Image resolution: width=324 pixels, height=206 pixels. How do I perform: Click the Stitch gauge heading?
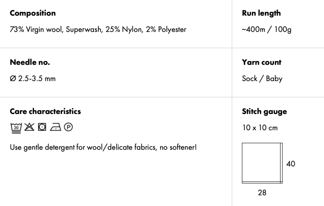coord(264,111)
